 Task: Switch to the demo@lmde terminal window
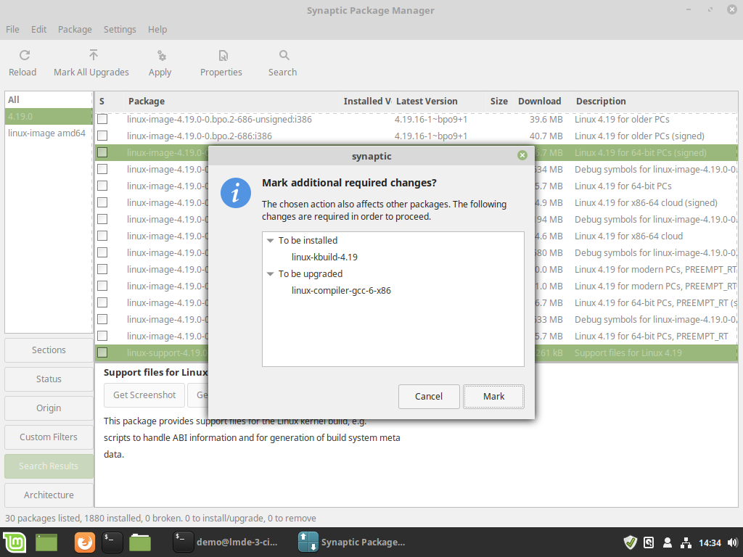tap(226, 542)
